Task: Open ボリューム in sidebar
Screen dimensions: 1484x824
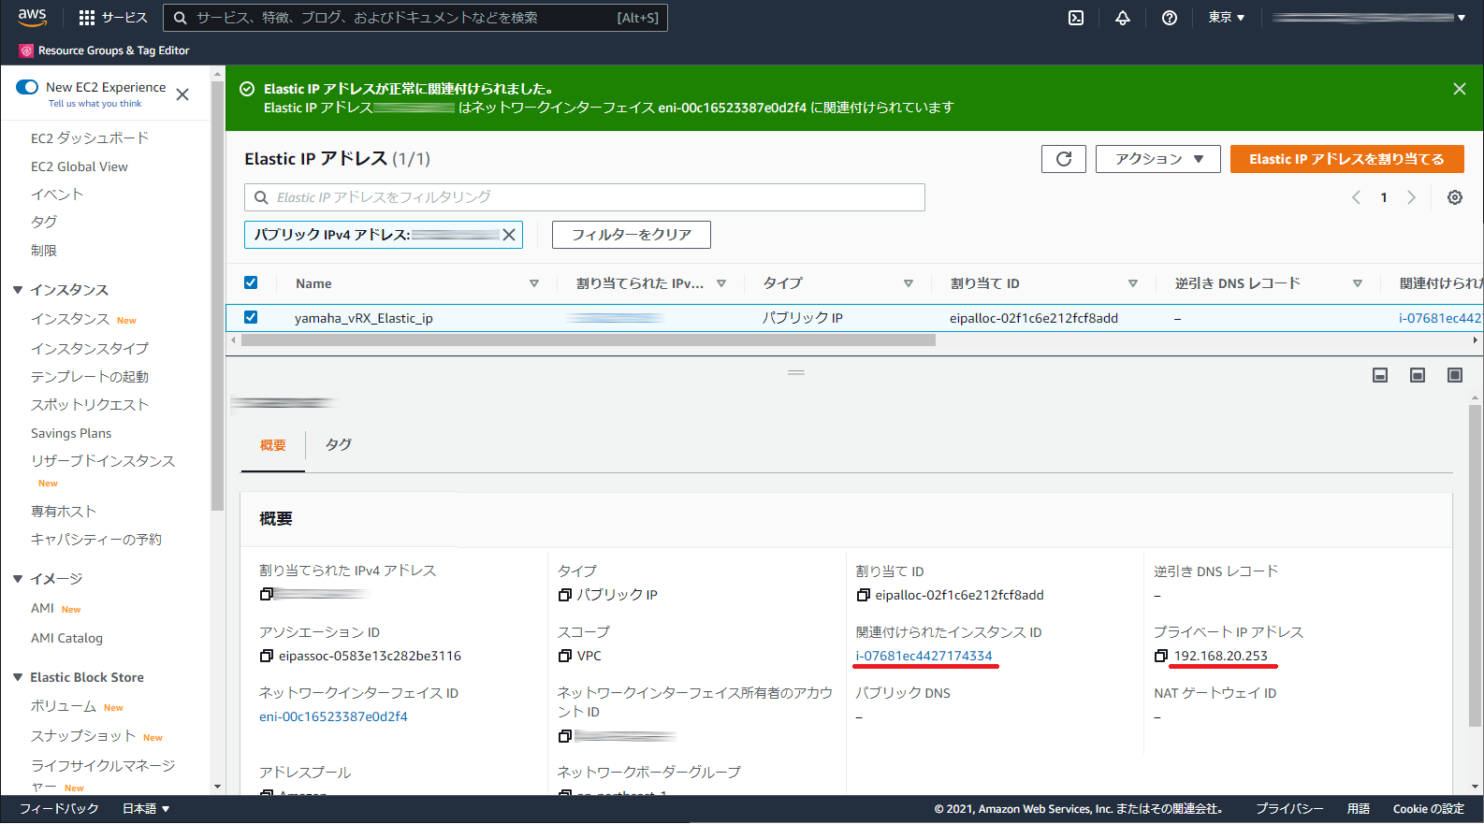Action: [x=64, y=706]
